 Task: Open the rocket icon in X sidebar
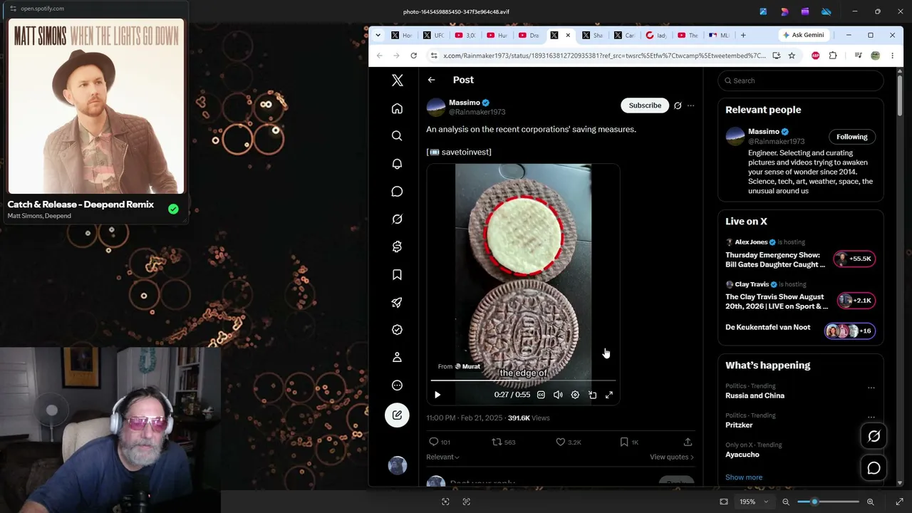pos(397,302)
